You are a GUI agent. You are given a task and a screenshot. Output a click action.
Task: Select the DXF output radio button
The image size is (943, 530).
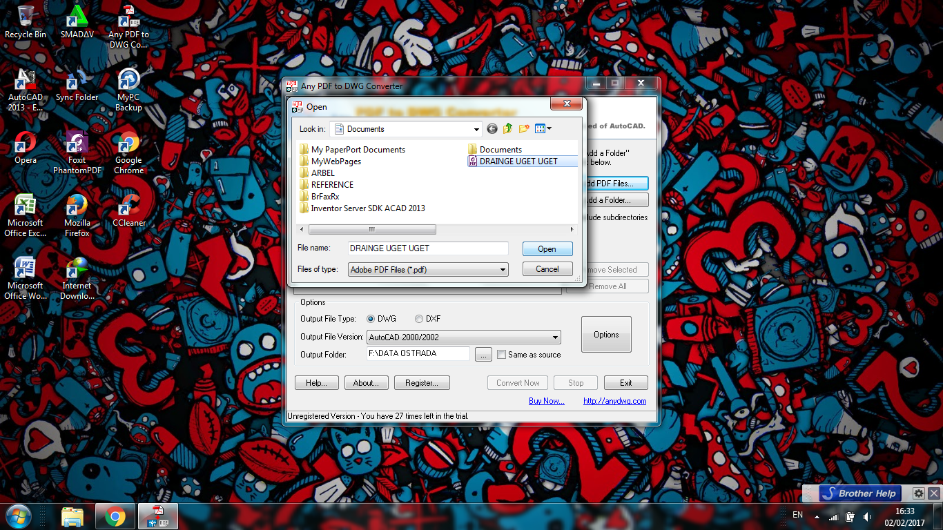coord(419,319)
